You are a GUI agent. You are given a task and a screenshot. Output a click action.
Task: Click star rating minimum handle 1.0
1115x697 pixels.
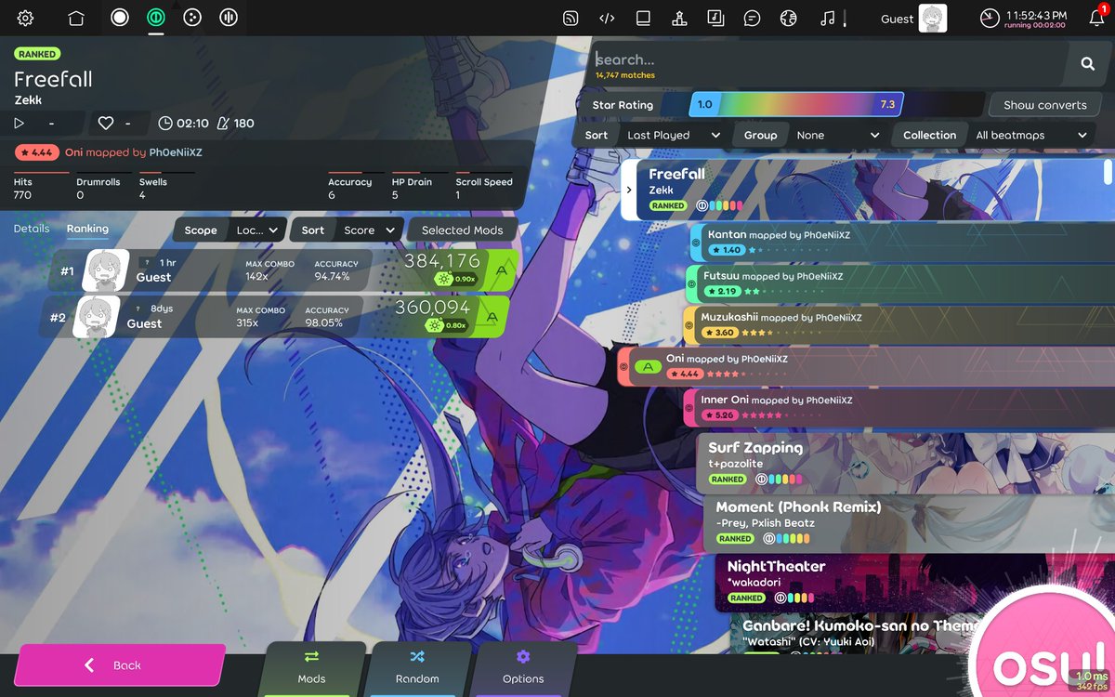[704, 105]
